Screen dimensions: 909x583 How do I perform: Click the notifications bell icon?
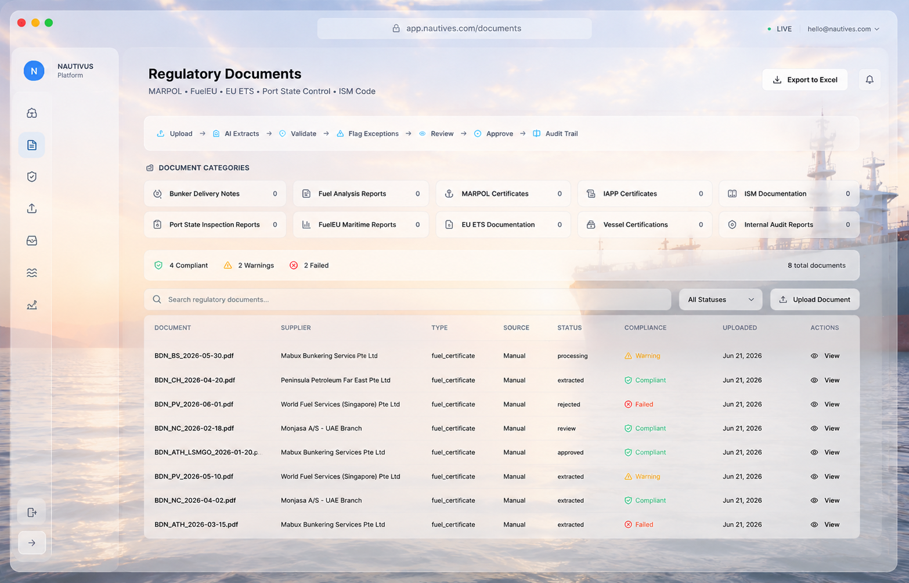click(x=870, y=79)
